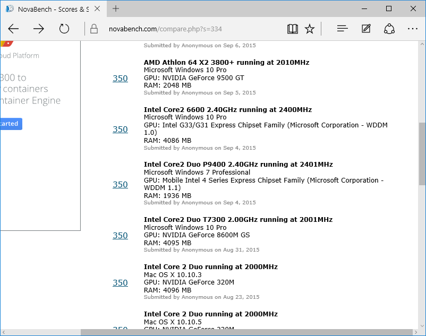This screenshot has height=336, width=426.
Task: Click Submitted by Anonymous on Sep 5, 2015
Action: pyautogui.click(x=200, y=93)
